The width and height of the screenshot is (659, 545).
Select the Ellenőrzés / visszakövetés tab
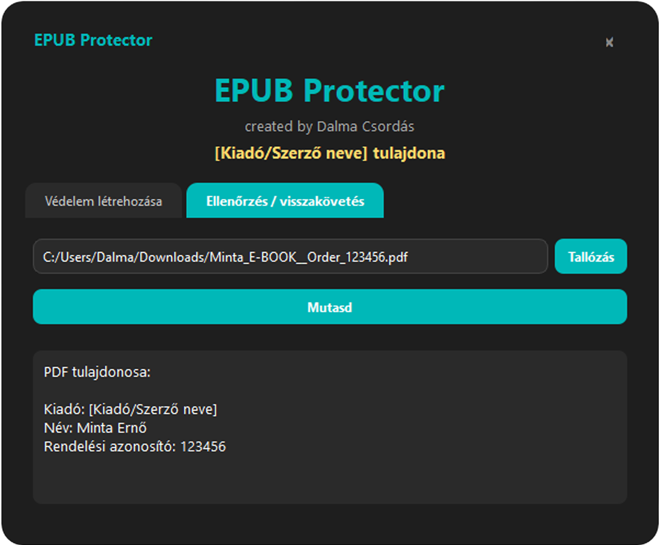pos(285,201)
